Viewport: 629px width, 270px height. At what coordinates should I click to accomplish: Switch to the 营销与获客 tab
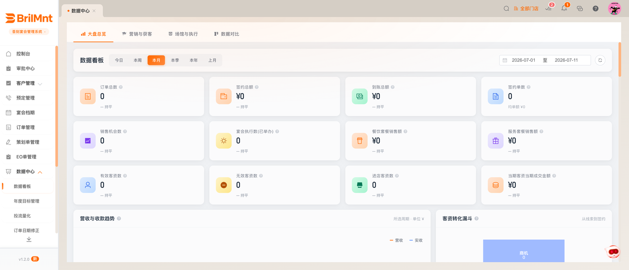(137, 34)
